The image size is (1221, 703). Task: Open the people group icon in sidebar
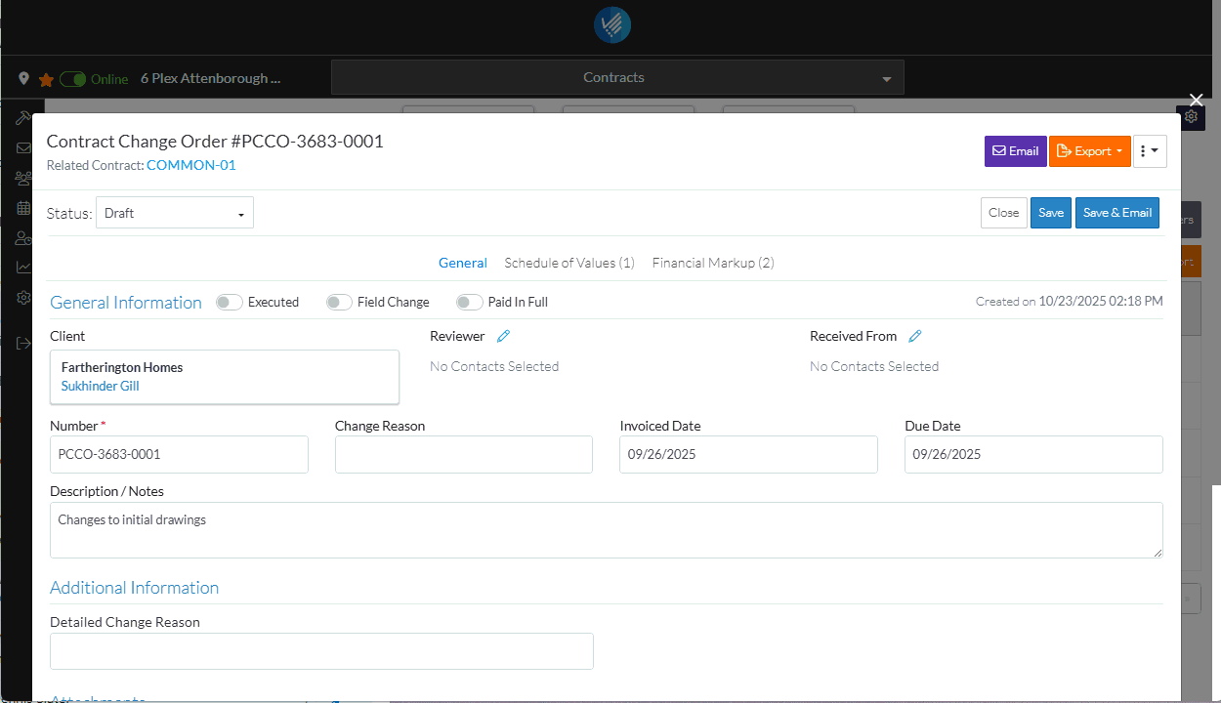click(23, 179)
